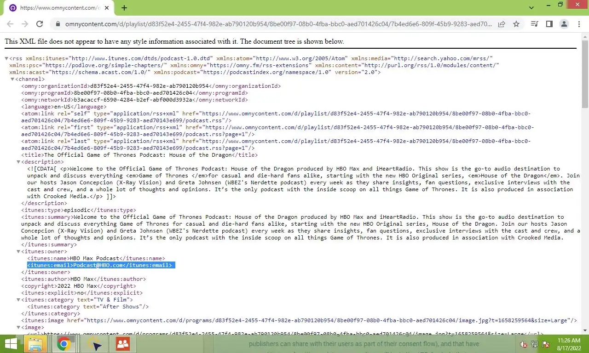Click the itunes:type episodic line

click(79, 210)
